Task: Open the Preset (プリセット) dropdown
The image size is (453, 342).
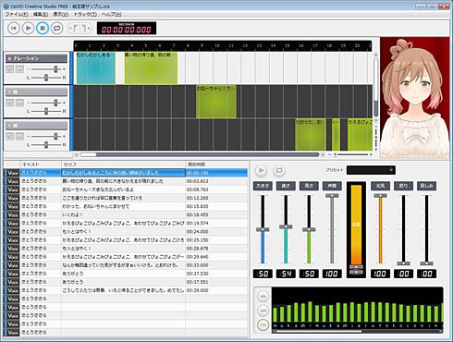Action: click(x=371, y=170)
